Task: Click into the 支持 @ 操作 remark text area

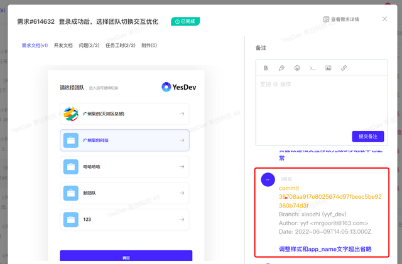Action: pos(322,102)
